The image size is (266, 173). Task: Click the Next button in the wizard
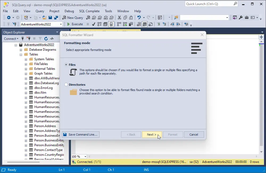(152, 134)
